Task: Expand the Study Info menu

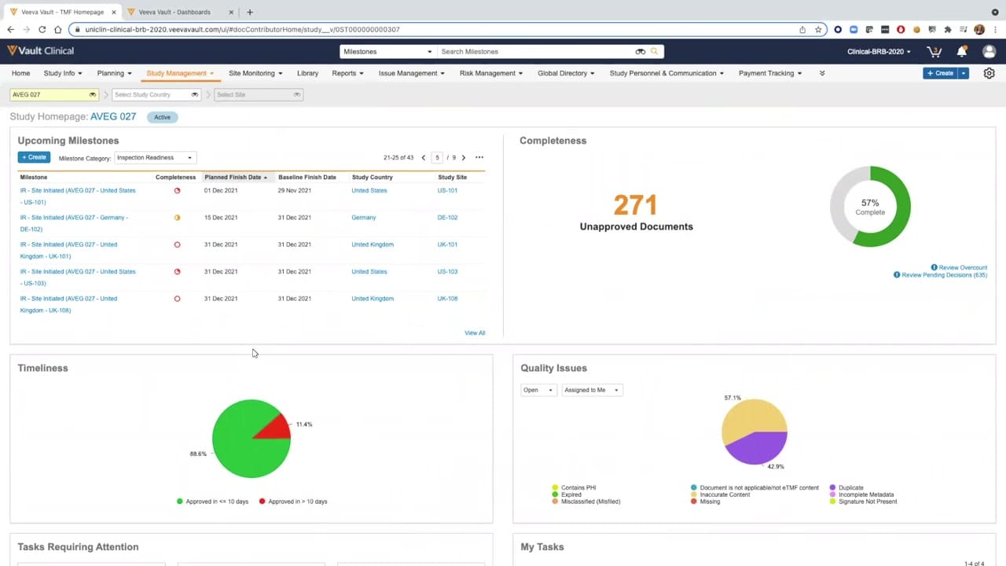Action: (63, 73)
